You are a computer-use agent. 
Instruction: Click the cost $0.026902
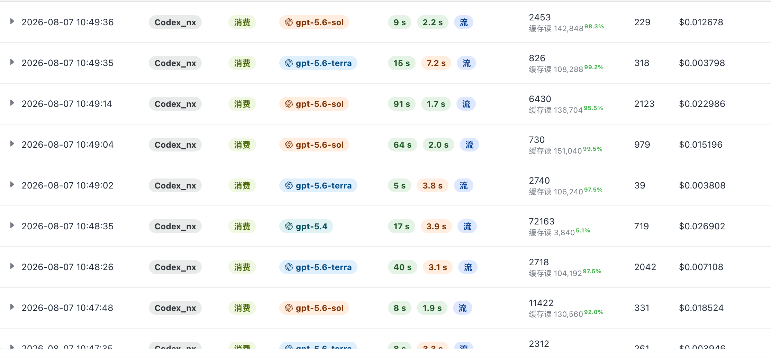click(702, 226)
